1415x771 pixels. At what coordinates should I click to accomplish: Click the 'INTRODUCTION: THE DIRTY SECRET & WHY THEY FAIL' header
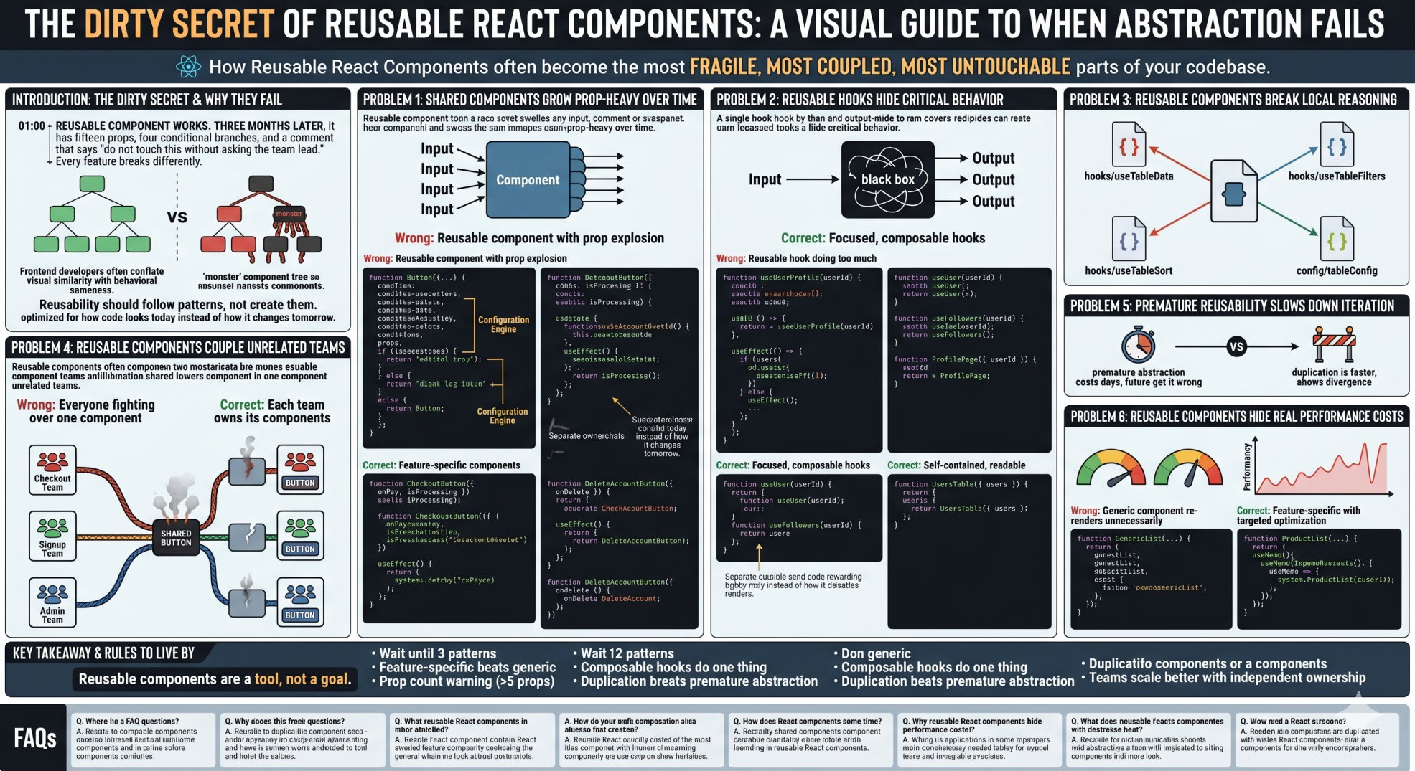tap(147, 100)
